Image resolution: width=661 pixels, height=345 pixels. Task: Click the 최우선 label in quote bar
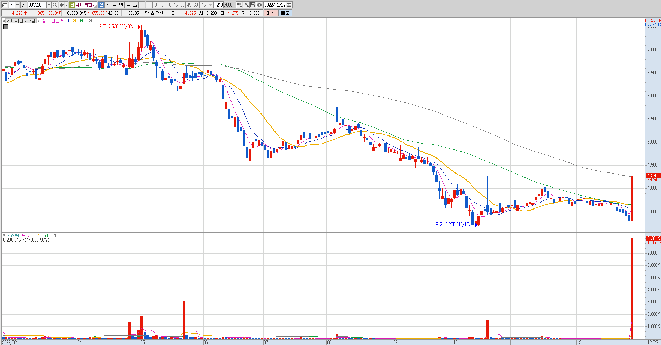(157, 13)
